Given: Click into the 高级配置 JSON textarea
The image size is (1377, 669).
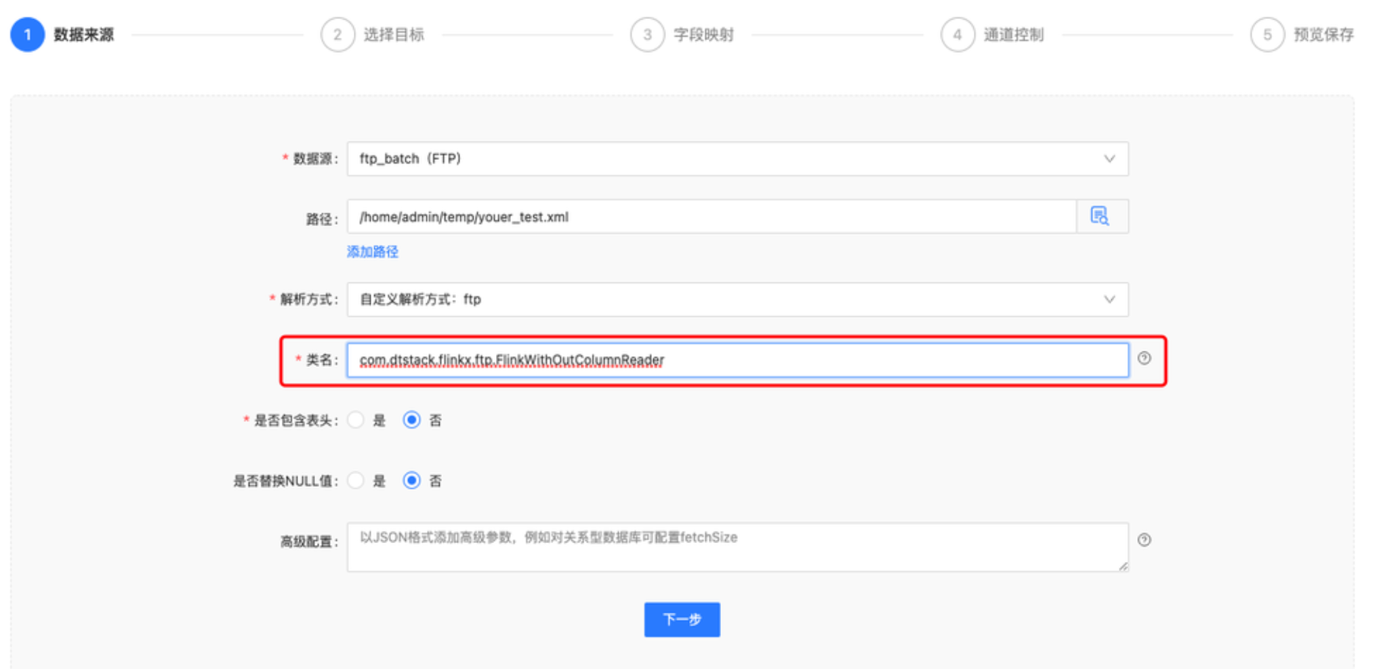Looking at the screenshot, I should pos(737,547).
